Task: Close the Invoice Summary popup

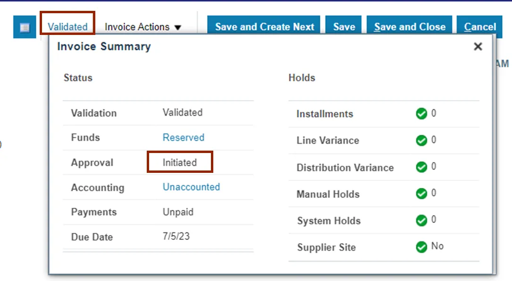Action: (478, 47)
